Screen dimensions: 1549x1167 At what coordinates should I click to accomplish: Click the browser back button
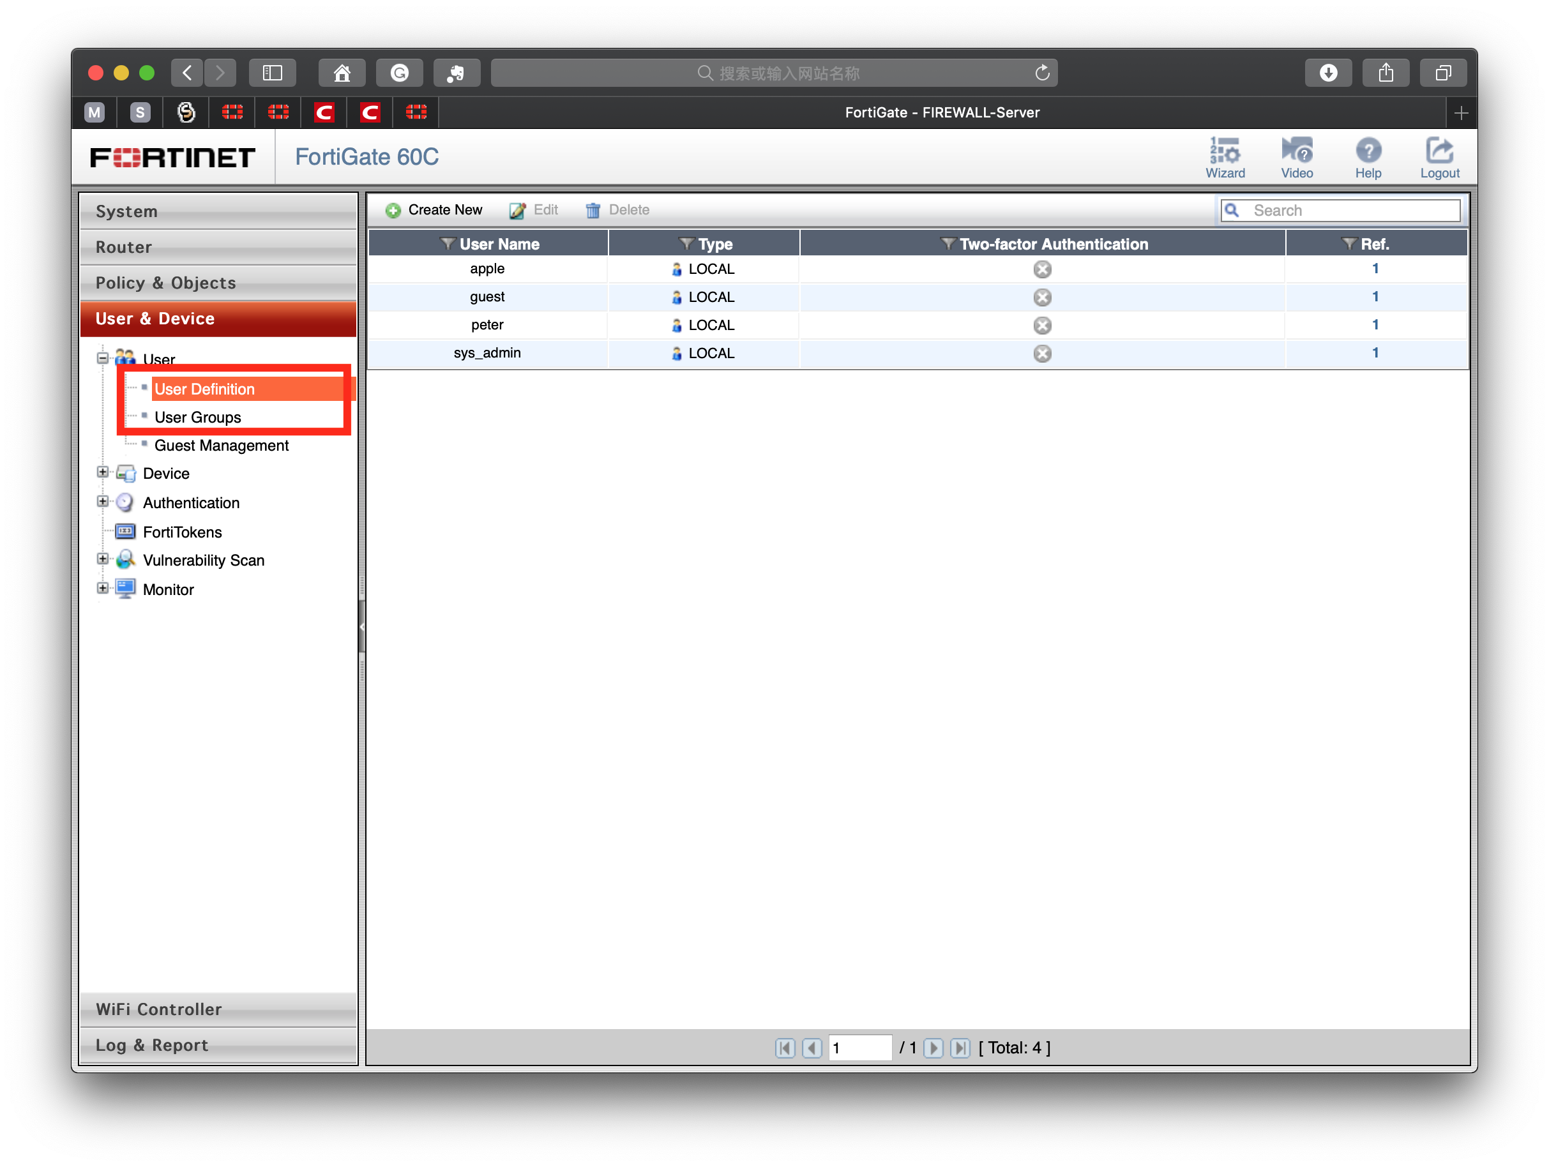[187, 73]
